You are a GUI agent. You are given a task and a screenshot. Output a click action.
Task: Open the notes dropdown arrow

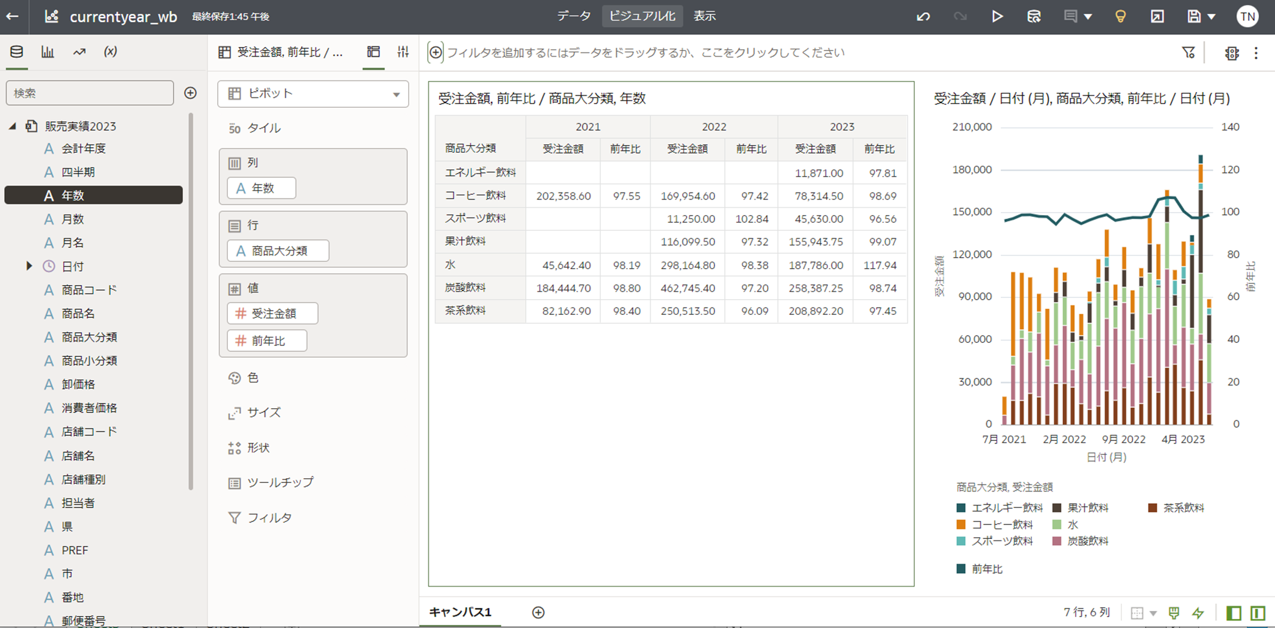coord(1088,17)
